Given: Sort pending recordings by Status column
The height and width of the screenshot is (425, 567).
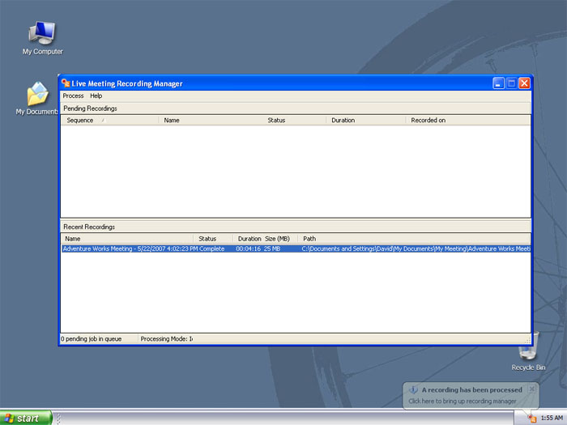Looking at the screenshot, I should point(294,121).
